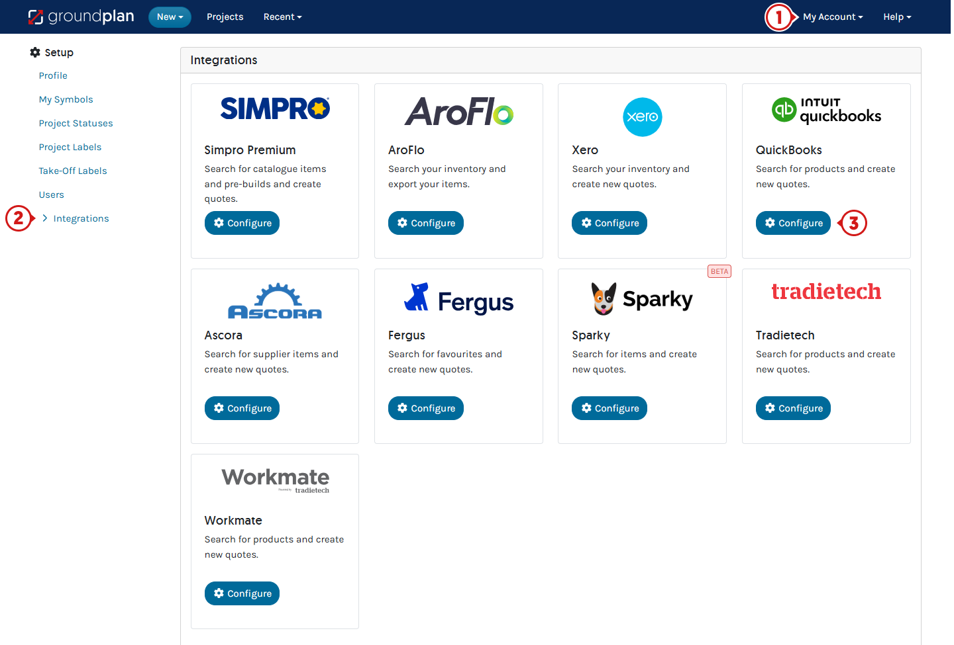Open My Symbols page
Viewport: 954px width, 645px height.
66,99
